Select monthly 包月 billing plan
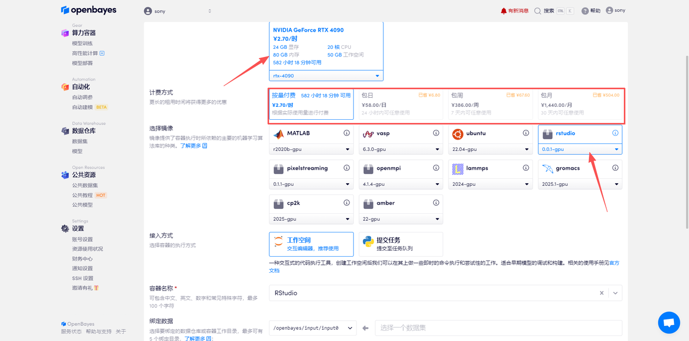The height and width of the screenshot is (341, 689). (580, 104)
